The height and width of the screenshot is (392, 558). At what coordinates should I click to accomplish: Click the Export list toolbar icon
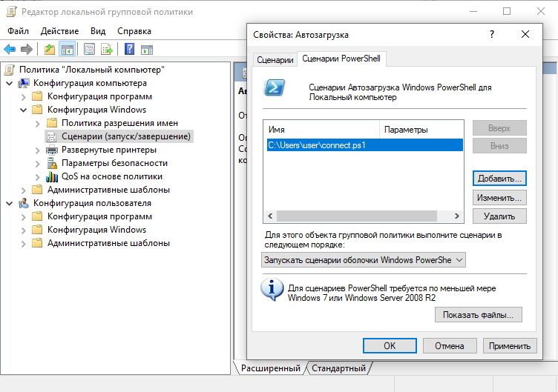pyautogui.click(x=107, y=49)
